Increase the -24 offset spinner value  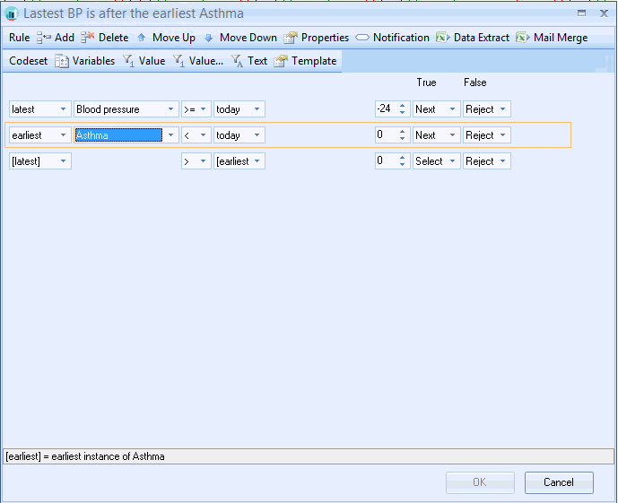[x=402, y=106]
